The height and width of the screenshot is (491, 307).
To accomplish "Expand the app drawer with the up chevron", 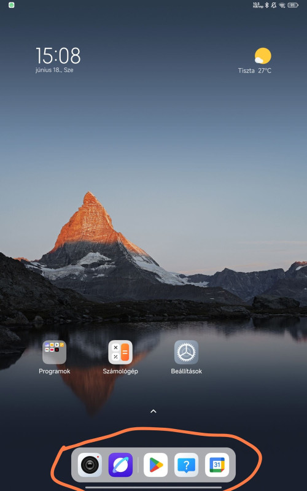I will point(153,411).
